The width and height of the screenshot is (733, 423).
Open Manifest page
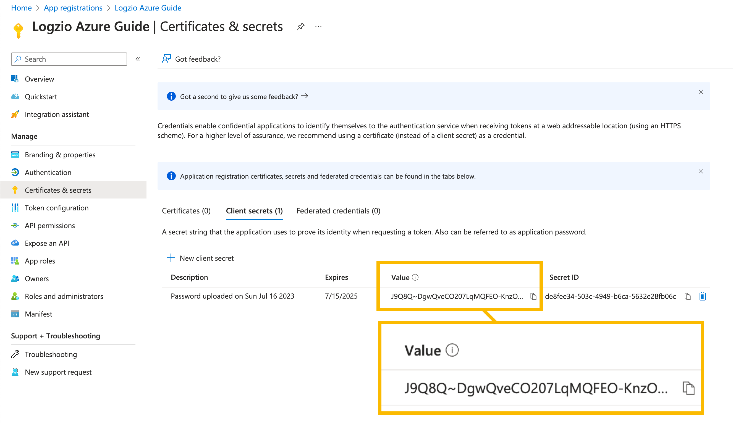click(x=39, y=314)
